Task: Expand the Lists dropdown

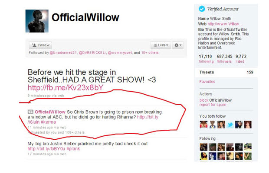Action: click(161, 45)
